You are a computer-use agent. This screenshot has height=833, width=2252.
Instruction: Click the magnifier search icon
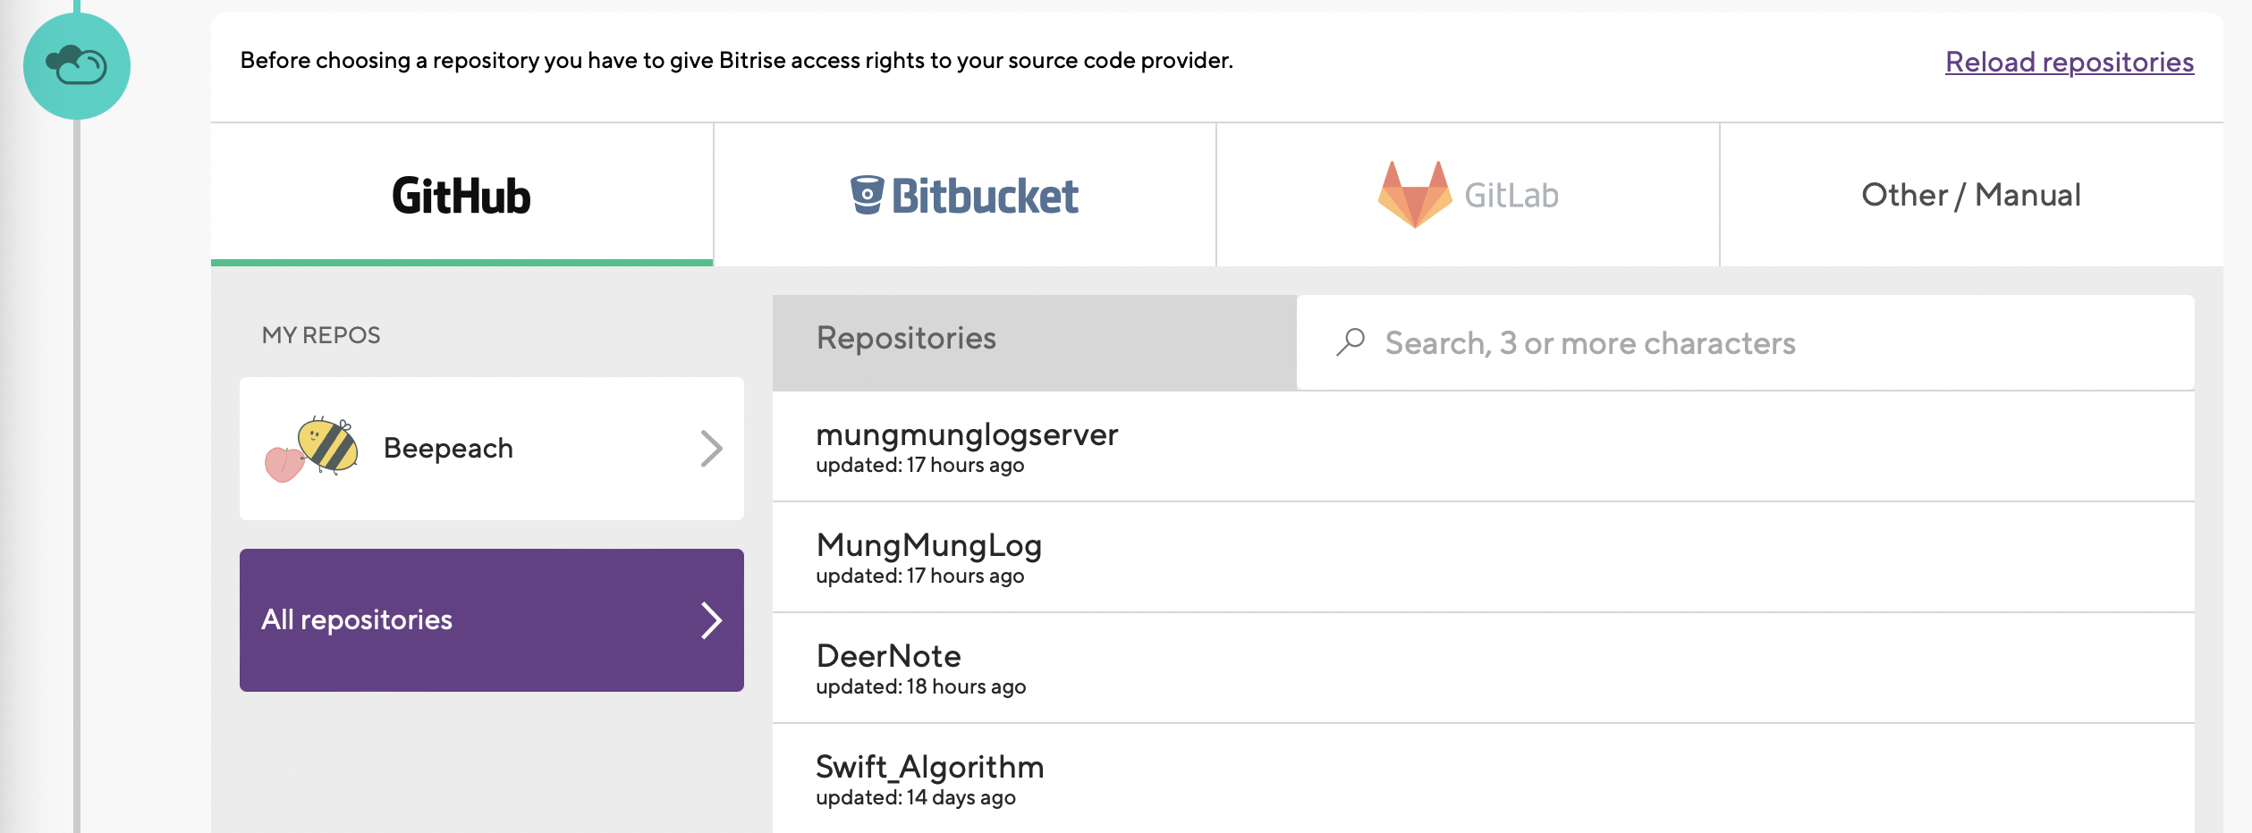click(x=1350, y=342)
